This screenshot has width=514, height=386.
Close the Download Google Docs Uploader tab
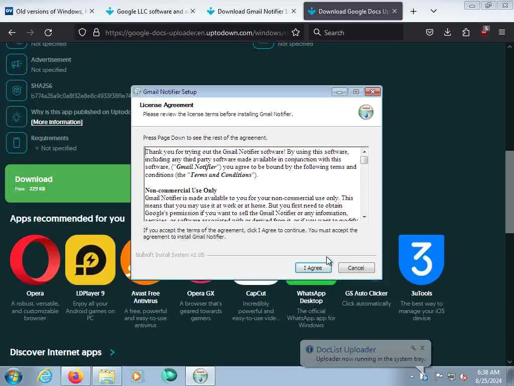(x=395, y=11)
